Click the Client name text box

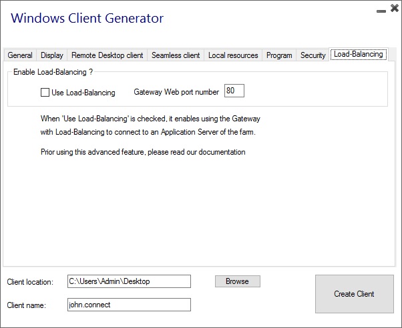click(129, 305)
